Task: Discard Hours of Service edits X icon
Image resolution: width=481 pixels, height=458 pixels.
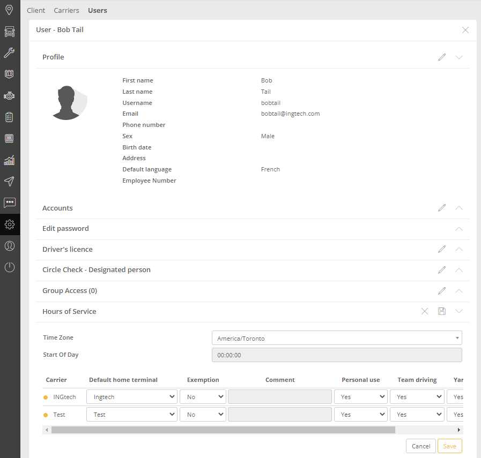Action: (425, 311)
